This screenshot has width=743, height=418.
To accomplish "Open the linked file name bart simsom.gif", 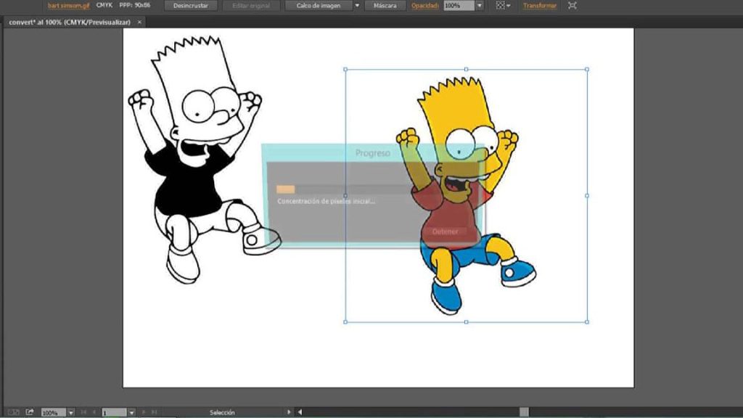I will click(x=69, y=6).
